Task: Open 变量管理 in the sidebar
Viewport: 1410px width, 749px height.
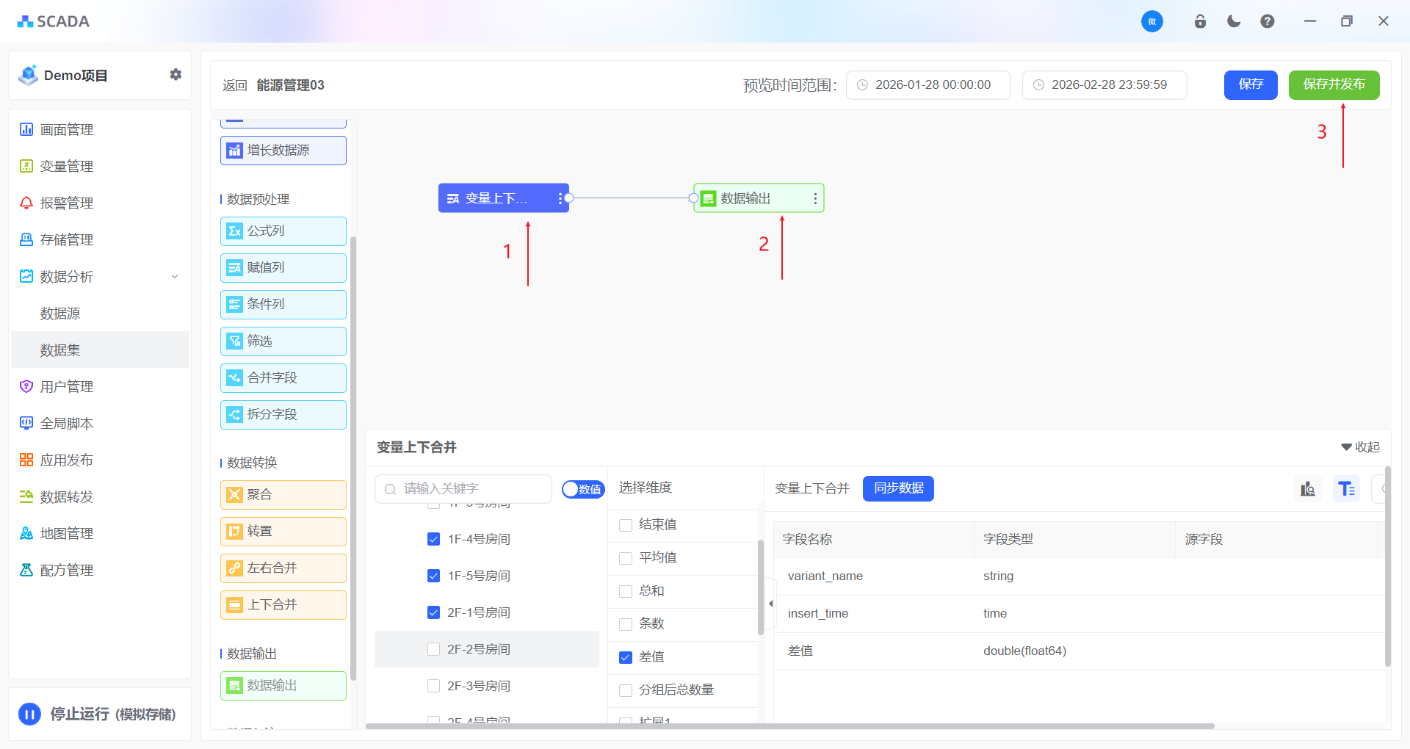Action: [x=66, y=167]
